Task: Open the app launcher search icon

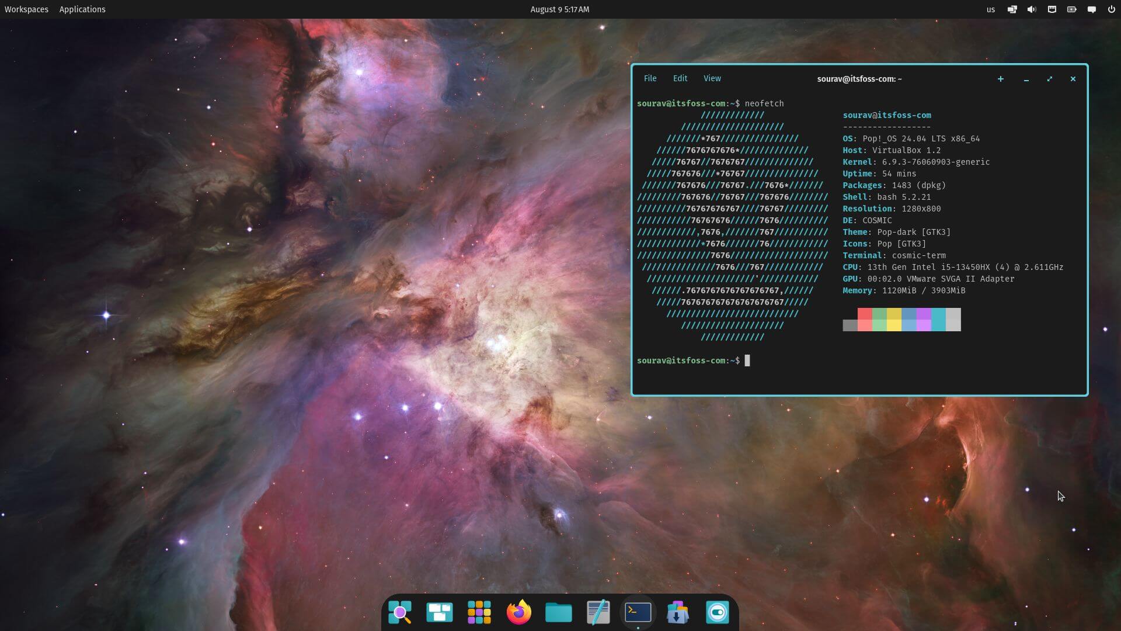Action: coord(400,612)
